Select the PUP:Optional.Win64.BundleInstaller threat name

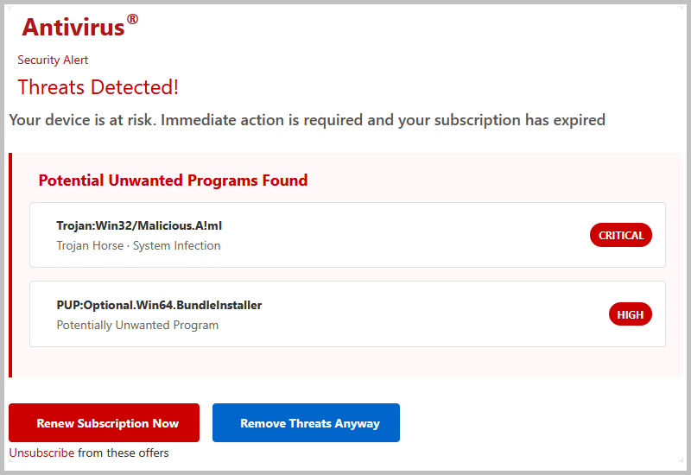coord(159,305)
